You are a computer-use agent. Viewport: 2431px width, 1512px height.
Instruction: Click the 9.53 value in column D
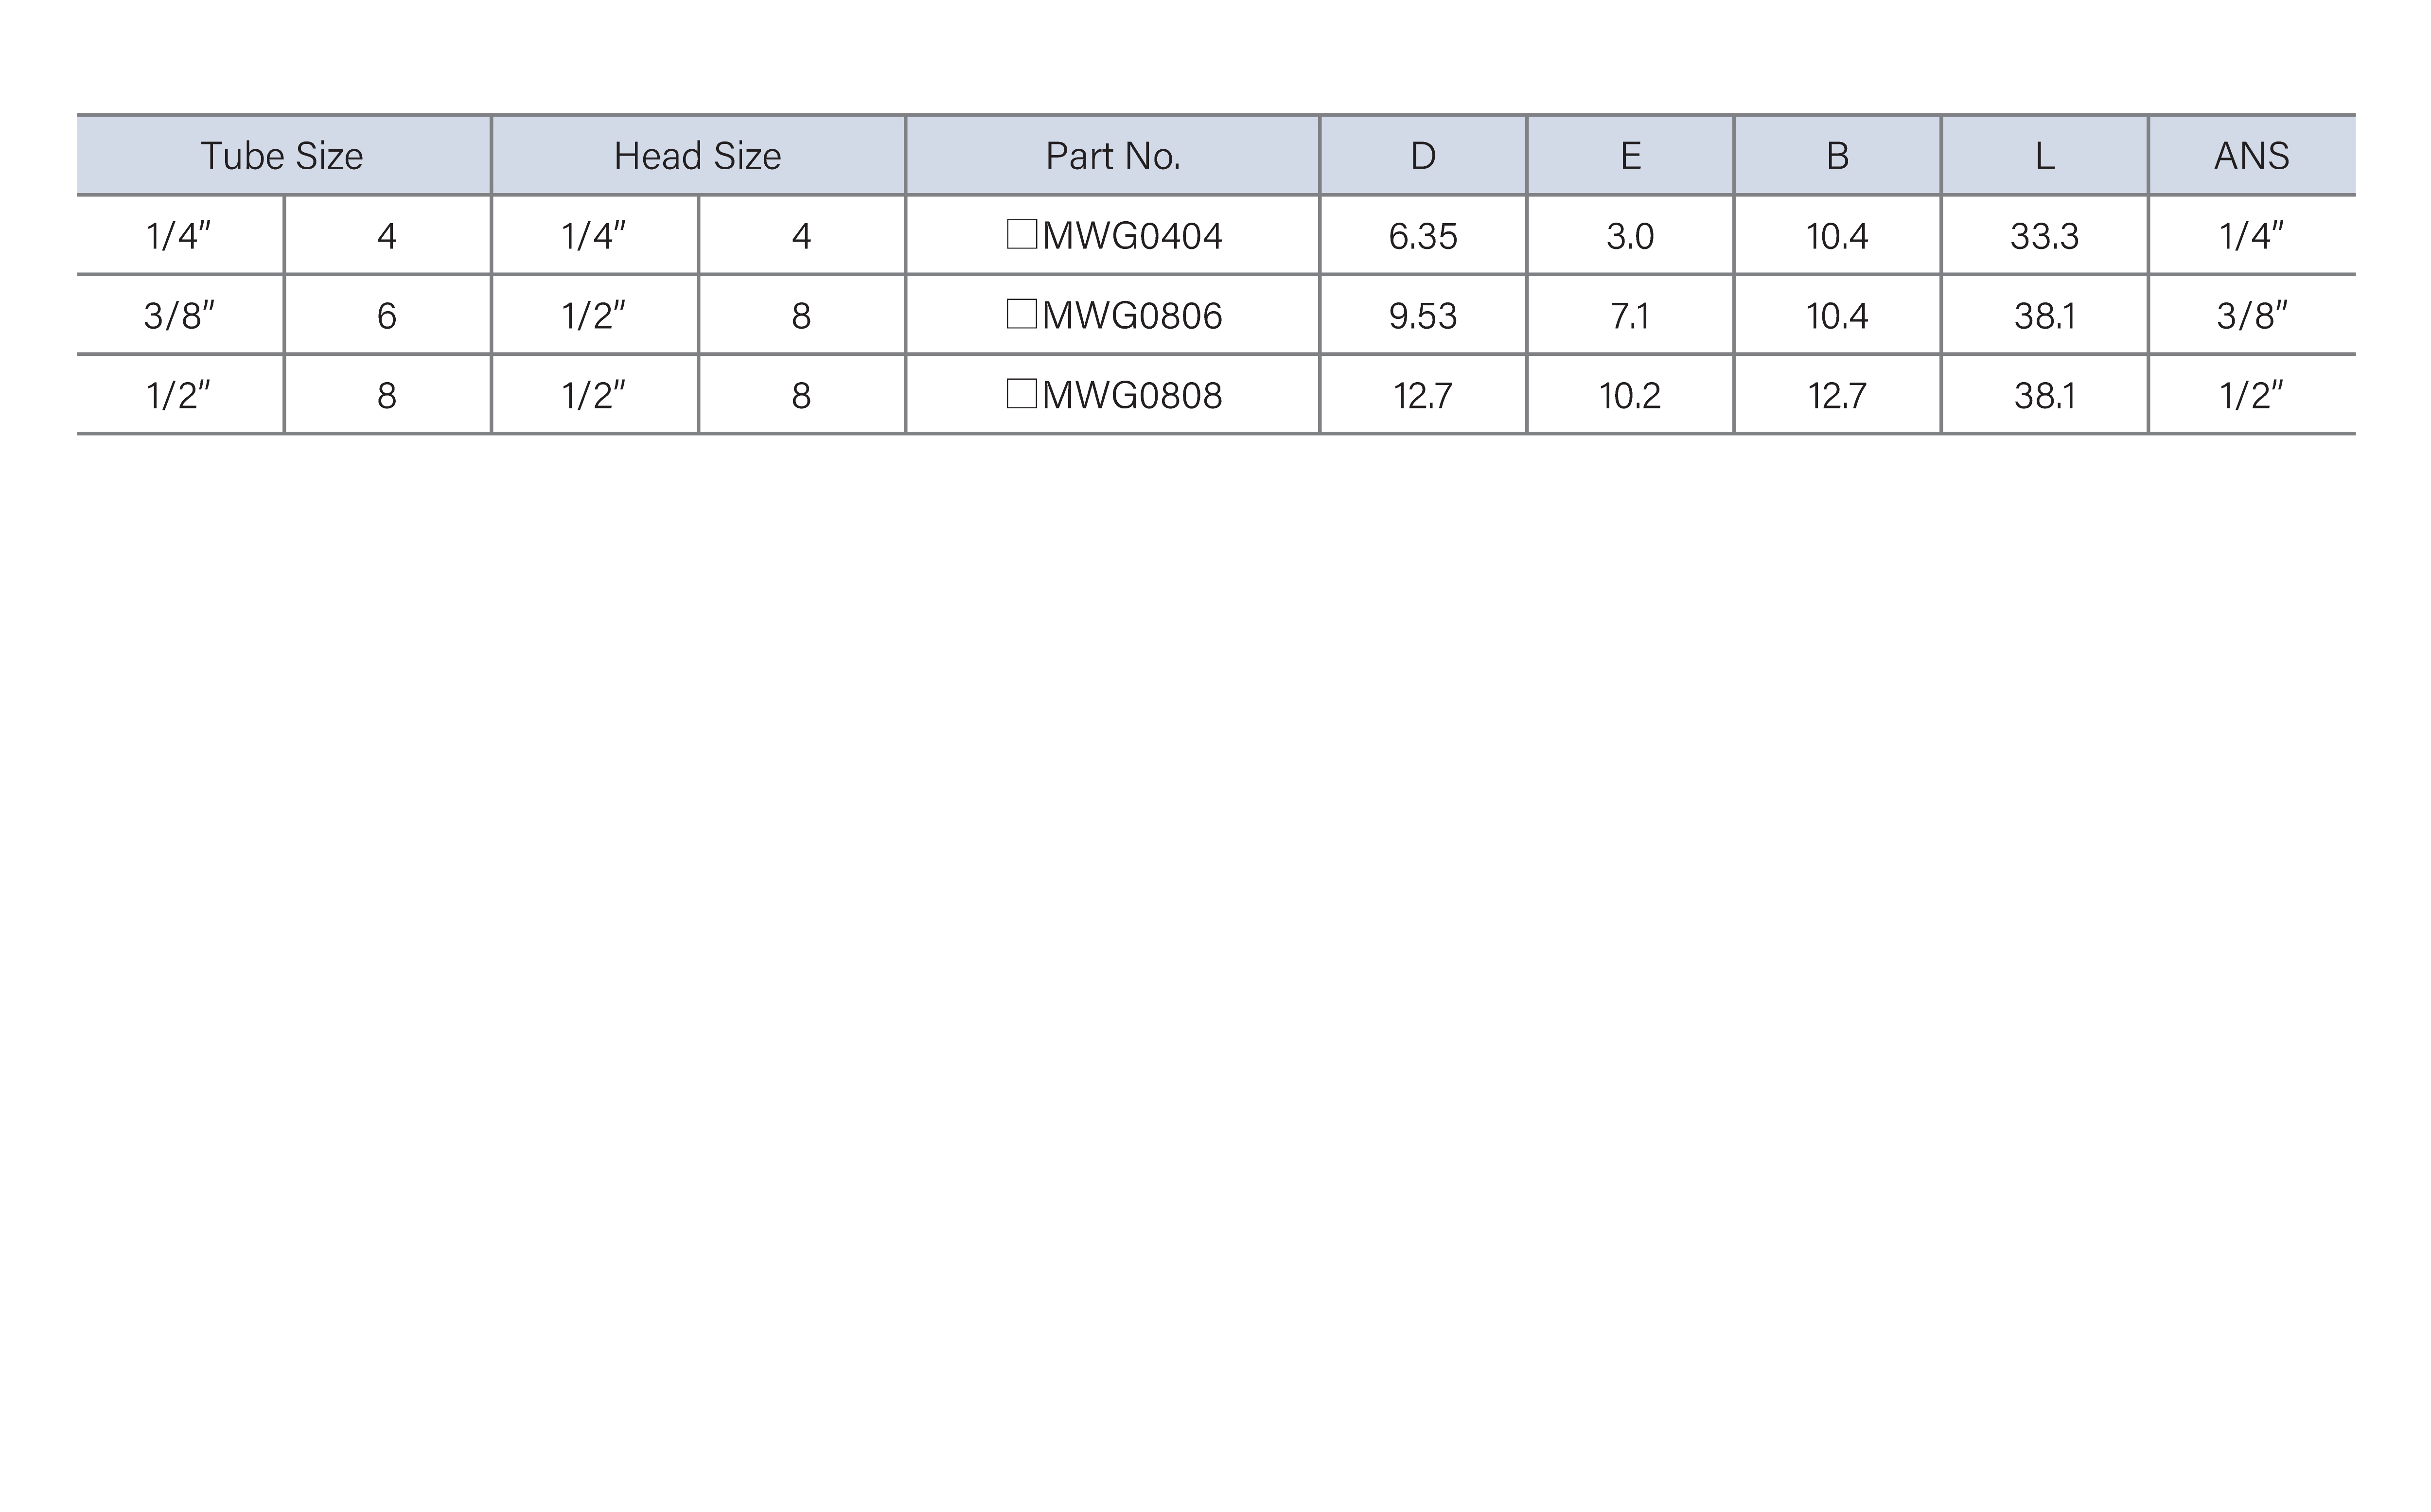[x=1423, y=316]
